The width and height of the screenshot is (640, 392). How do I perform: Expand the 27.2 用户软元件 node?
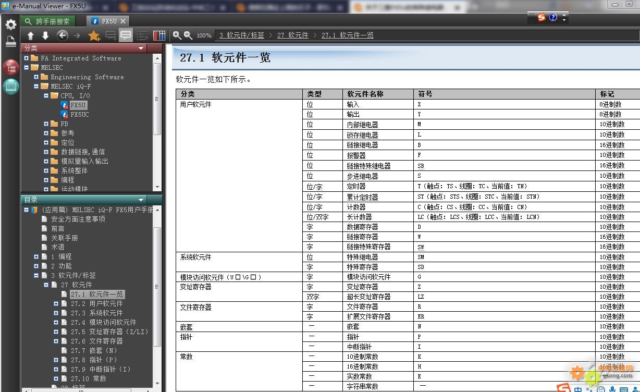click(56, 303)
